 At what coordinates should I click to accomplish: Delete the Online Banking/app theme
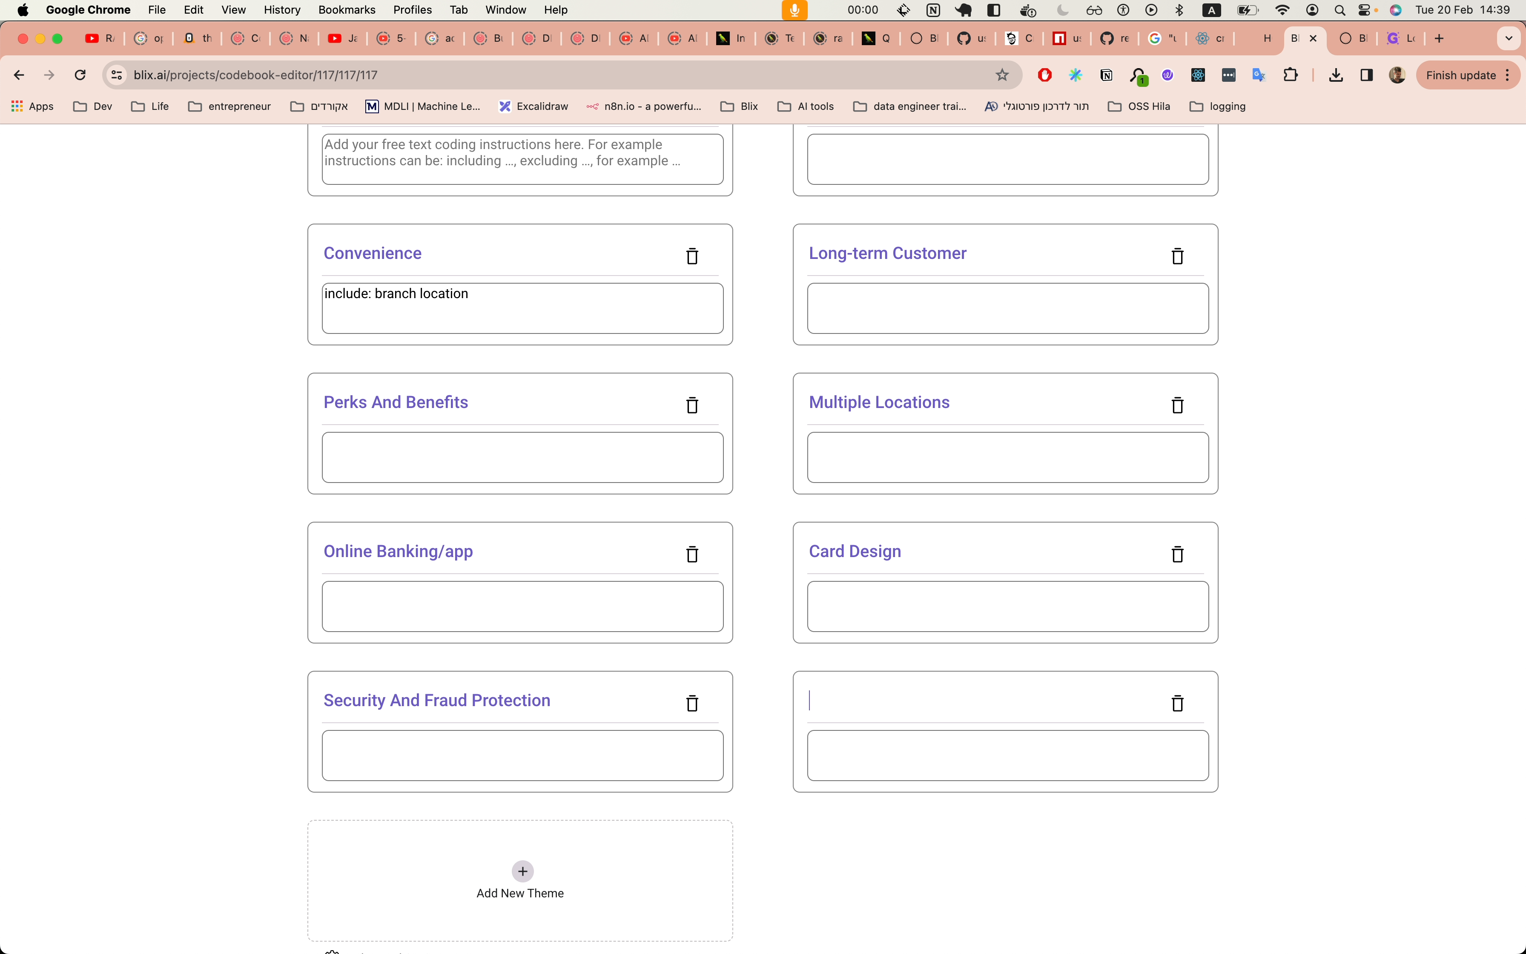coord(692,554)
